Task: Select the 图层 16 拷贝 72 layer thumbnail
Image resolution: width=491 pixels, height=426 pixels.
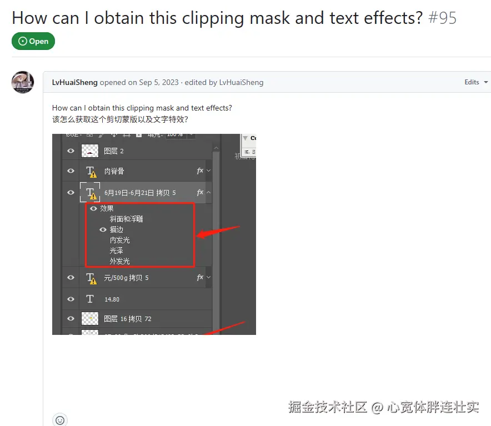Action: [x=90, y=319]
